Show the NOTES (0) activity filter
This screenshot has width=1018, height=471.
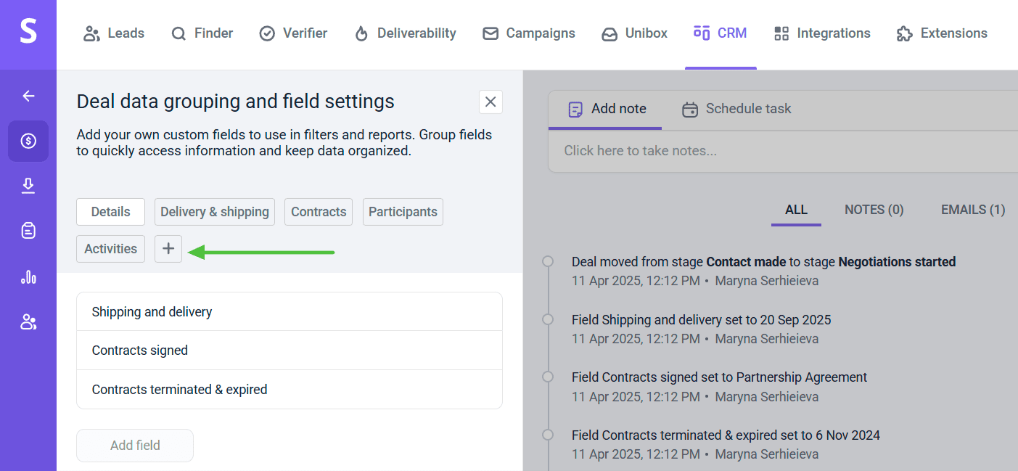(874, 210)
